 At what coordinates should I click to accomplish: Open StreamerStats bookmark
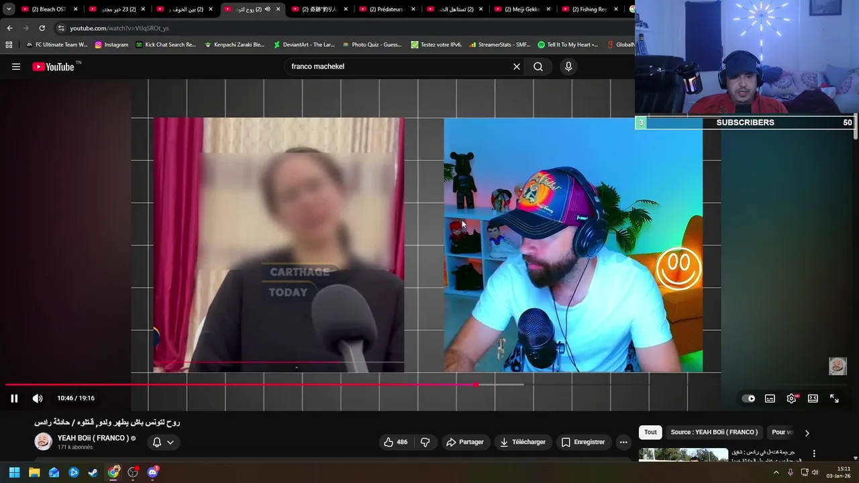point(500,45)
